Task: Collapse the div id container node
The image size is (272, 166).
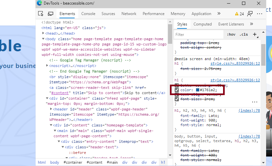Action: tap(47, 98)
